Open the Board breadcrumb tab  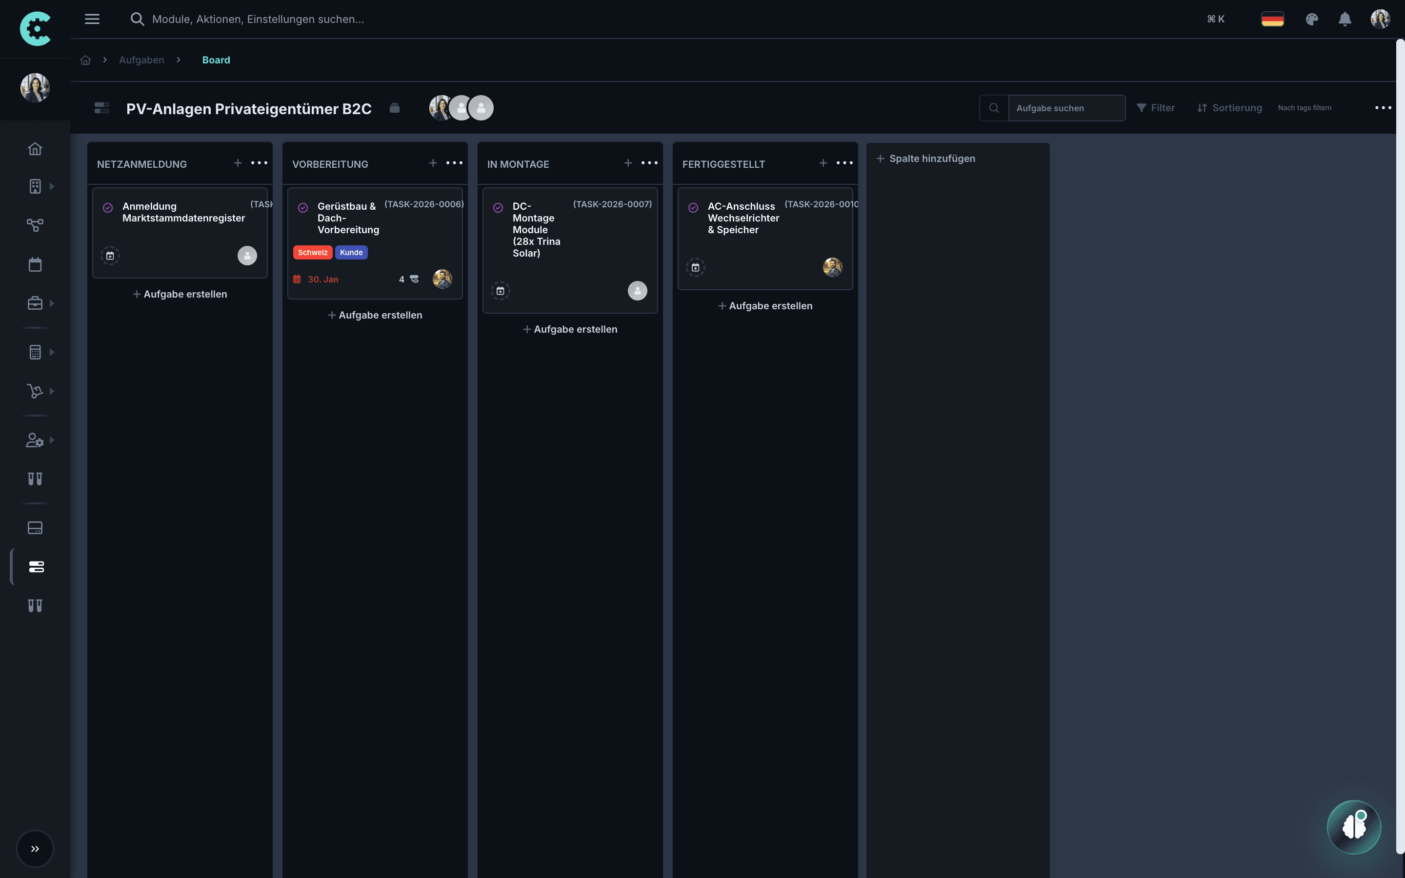pyautogui.click(x=216, y=60)
